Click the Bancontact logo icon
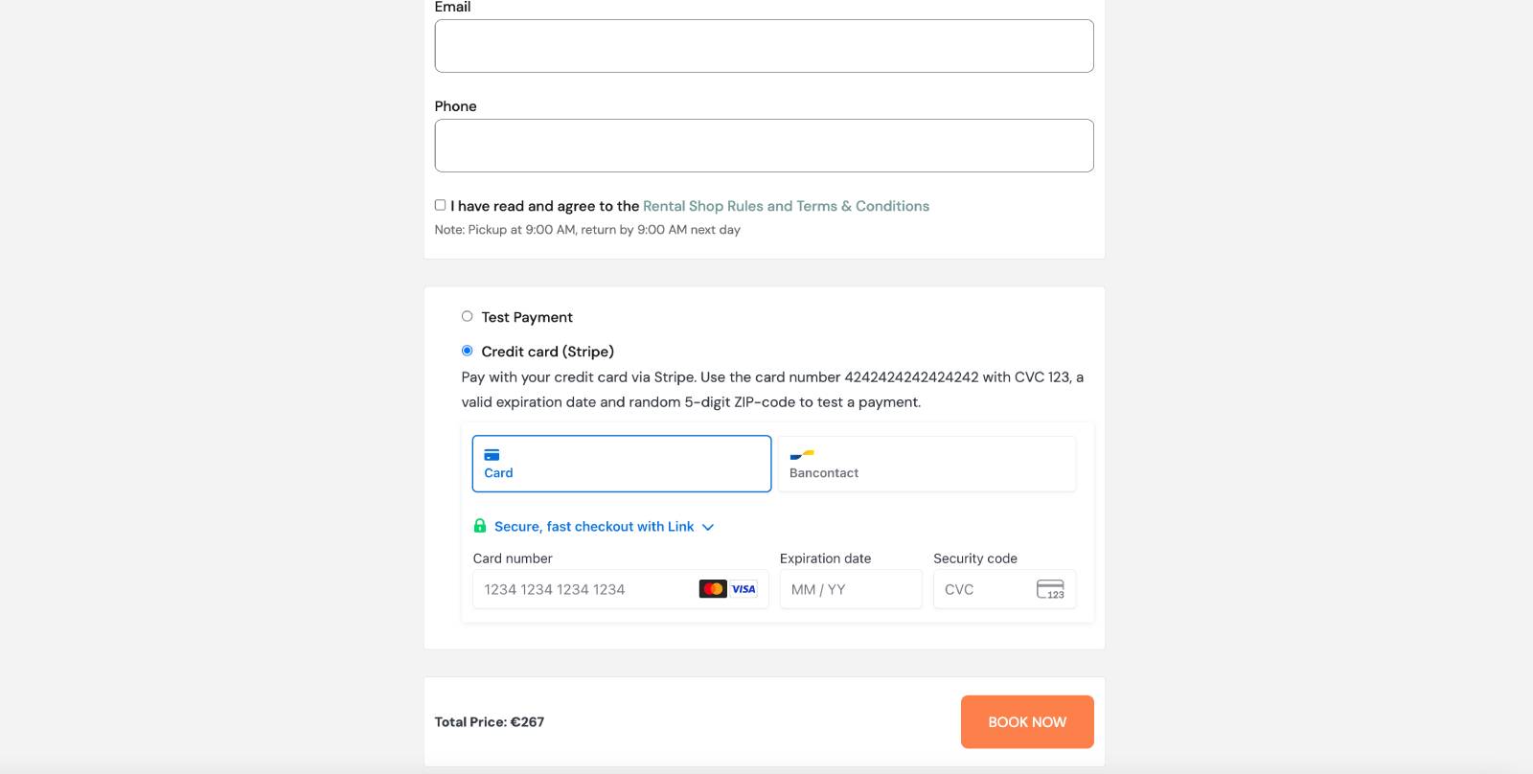1533x774 pixels. [802, 454]
